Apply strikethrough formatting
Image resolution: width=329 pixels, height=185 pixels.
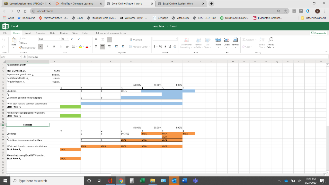tap(67, 47)
